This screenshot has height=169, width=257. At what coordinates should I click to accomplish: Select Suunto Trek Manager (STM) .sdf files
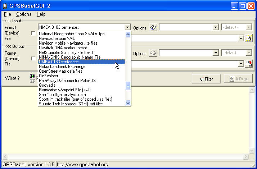coord(81,104)
